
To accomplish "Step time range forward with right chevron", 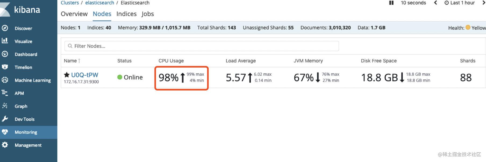I will 484,3.
